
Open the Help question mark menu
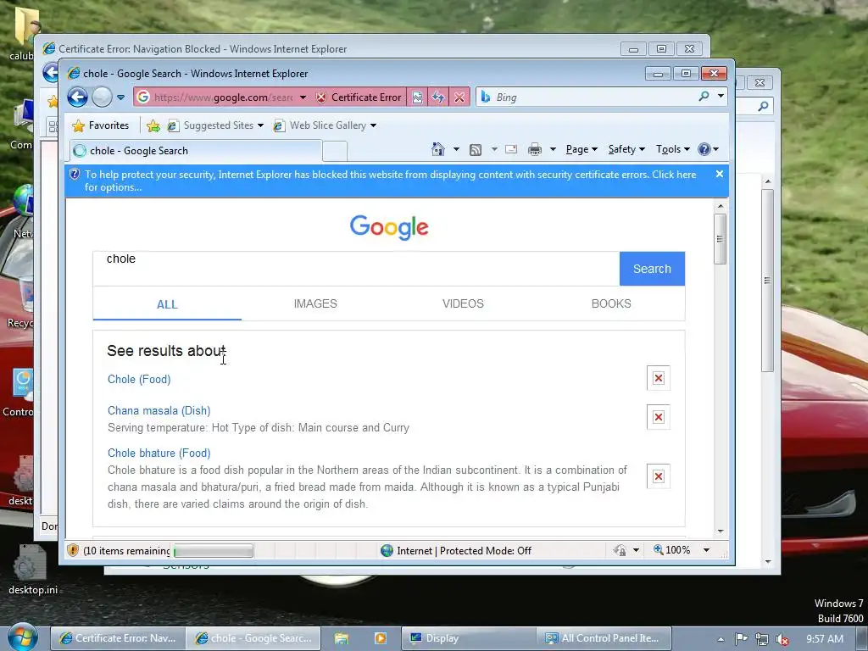(708, 149)
